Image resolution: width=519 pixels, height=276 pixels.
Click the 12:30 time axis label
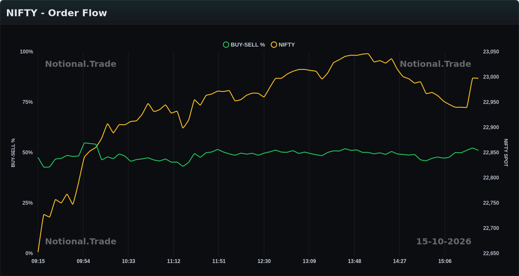[x=264, y=261]
